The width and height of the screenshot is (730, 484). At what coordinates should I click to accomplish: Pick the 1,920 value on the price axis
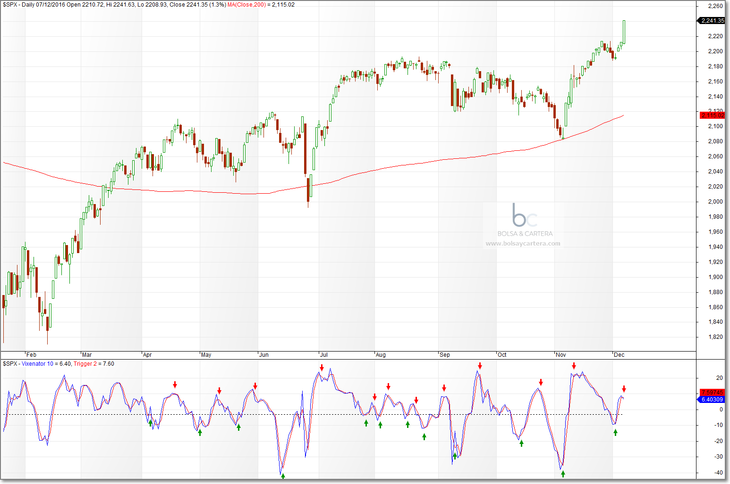[x=716, y=262]
